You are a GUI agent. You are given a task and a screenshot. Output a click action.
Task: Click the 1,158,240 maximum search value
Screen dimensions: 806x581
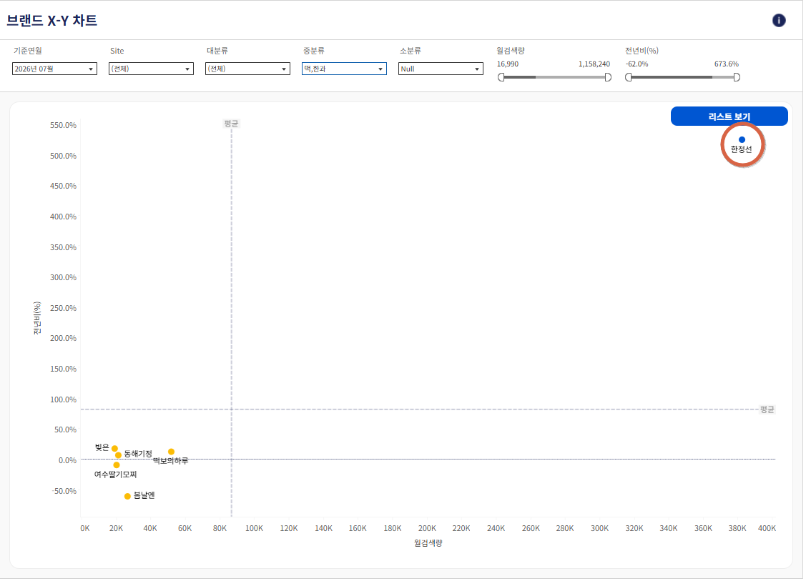[594, 64]
